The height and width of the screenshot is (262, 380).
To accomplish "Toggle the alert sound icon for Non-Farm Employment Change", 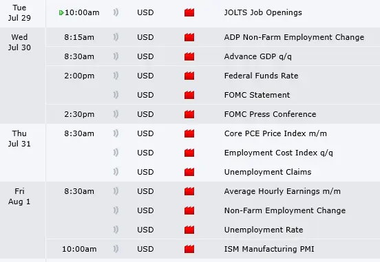I will point(116,210).
